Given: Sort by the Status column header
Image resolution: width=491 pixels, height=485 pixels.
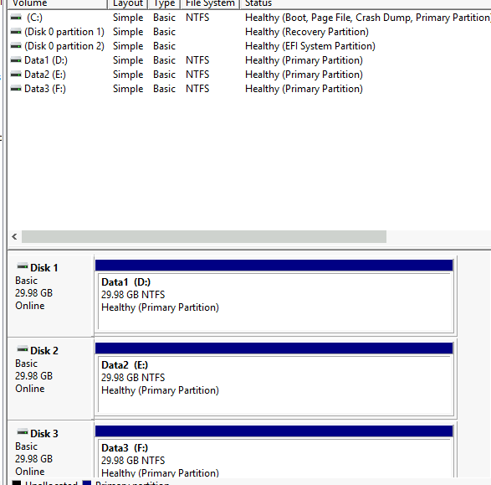Looking at the screenshot, I should click(x=366, y=3).
